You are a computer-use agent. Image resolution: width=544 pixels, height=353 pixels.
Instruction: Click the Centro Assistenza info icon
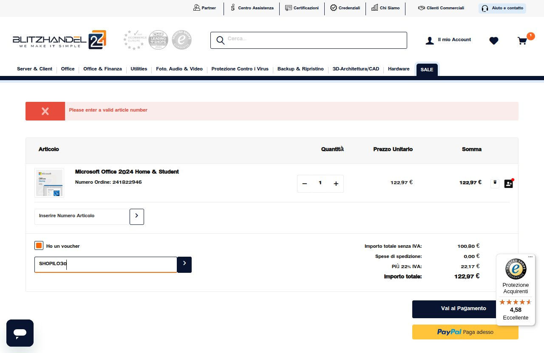(233, 8)
